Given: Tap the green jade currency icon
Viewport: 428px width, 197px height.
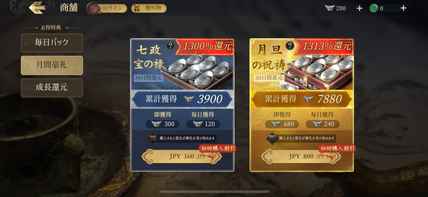Looking at the screenshot, I should point(374,8).
